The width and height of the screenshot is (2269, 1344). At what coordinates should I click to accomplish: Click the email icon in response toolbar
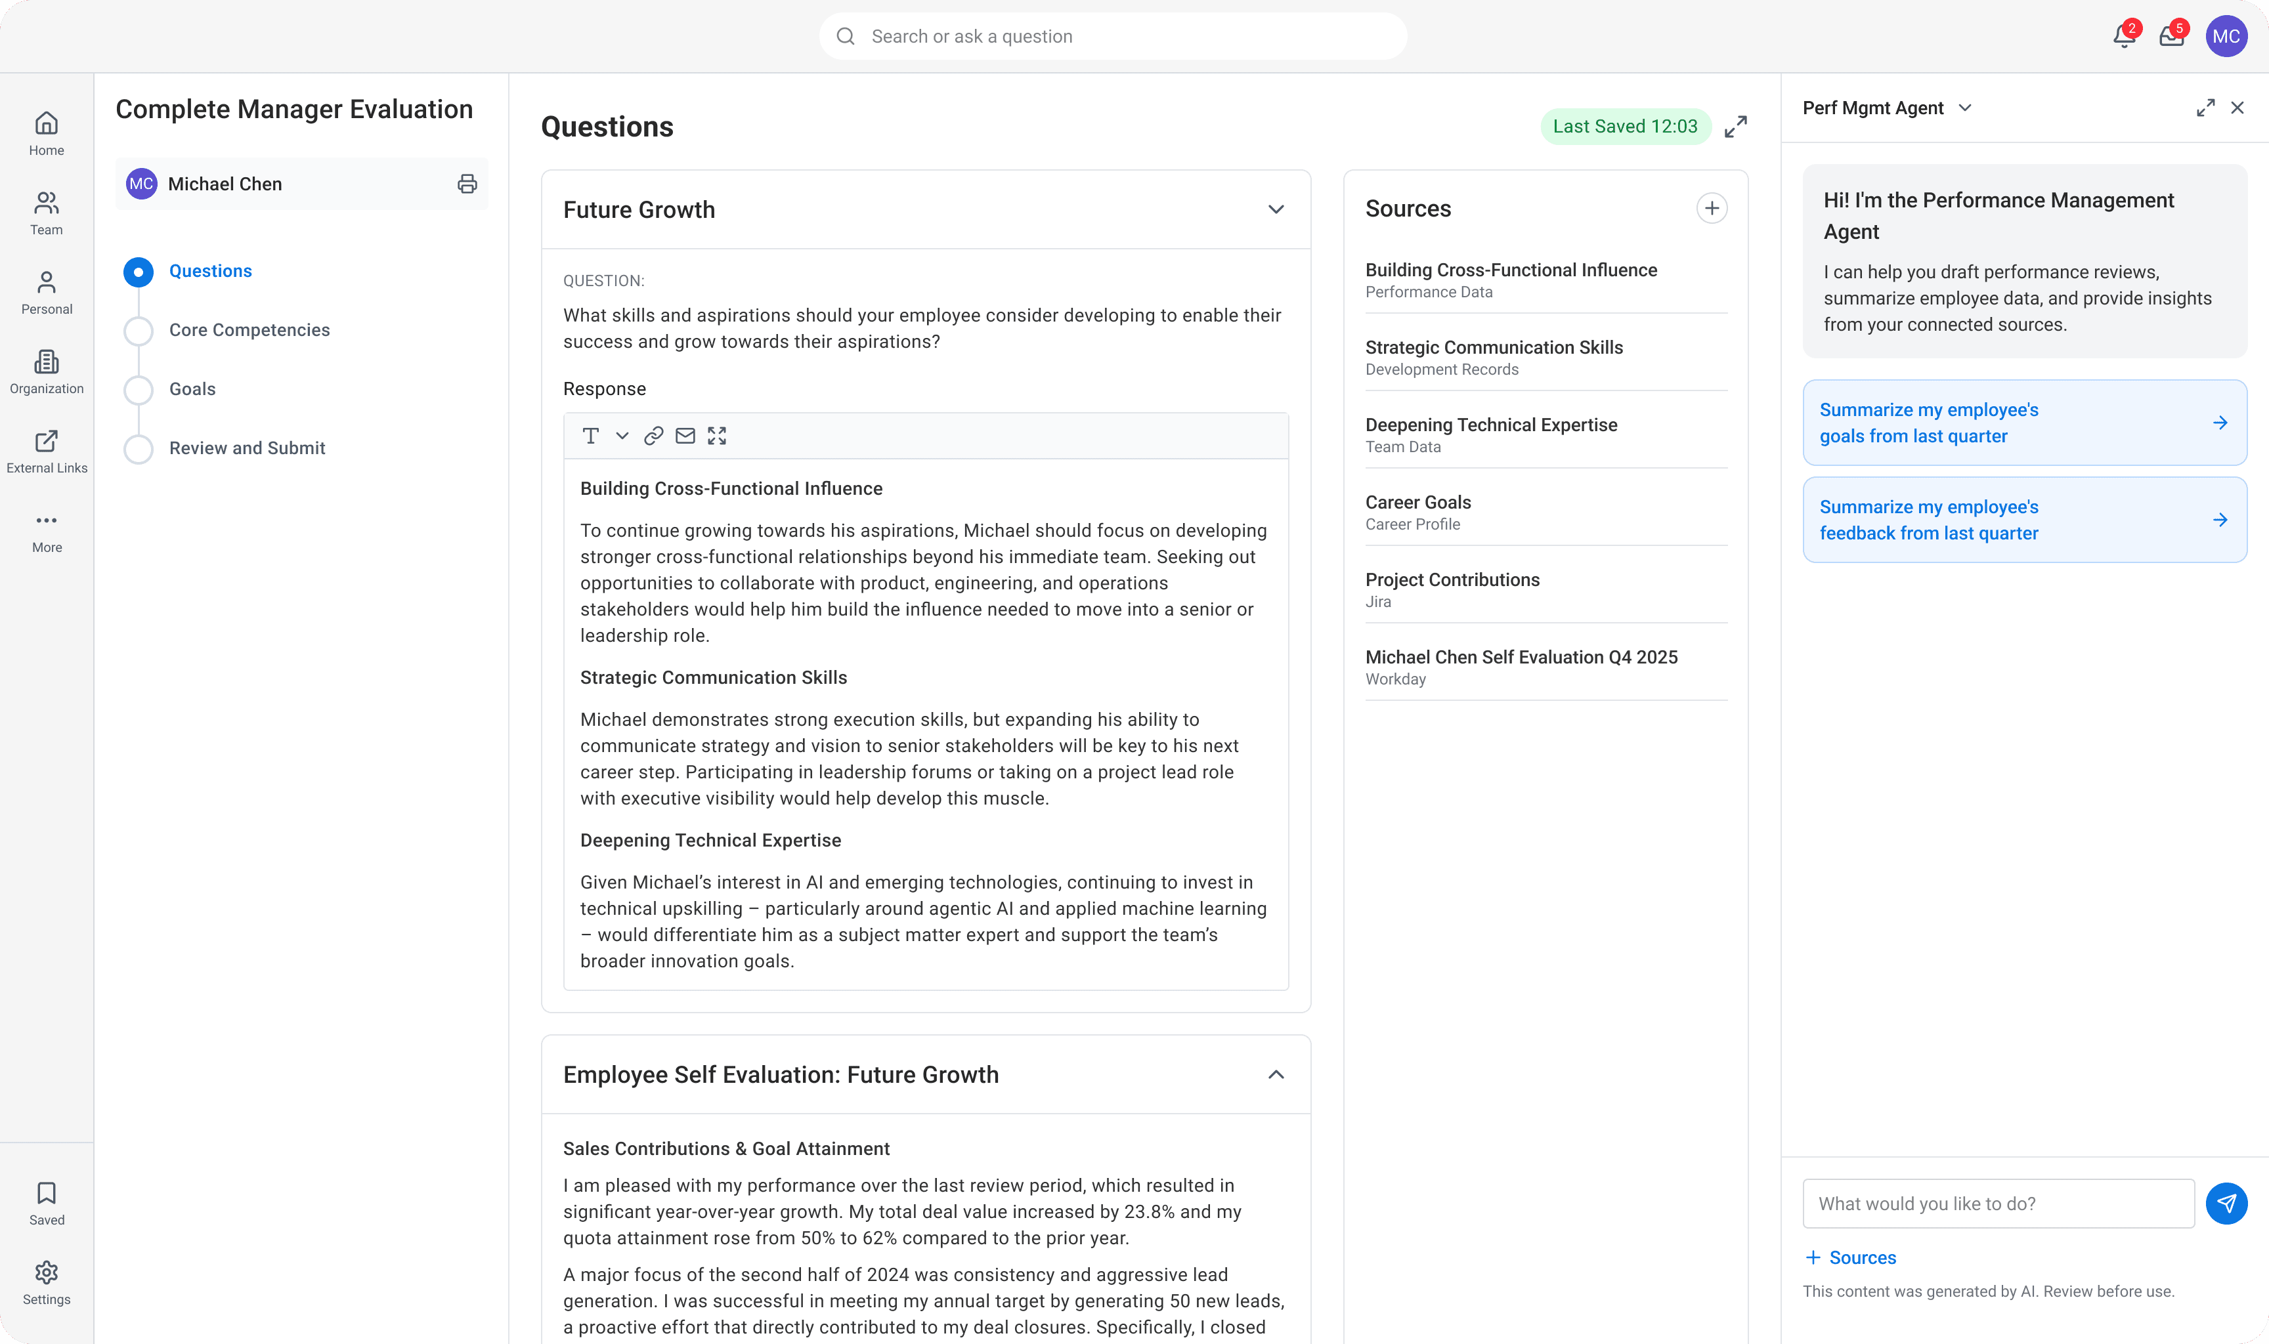(685, 436)
